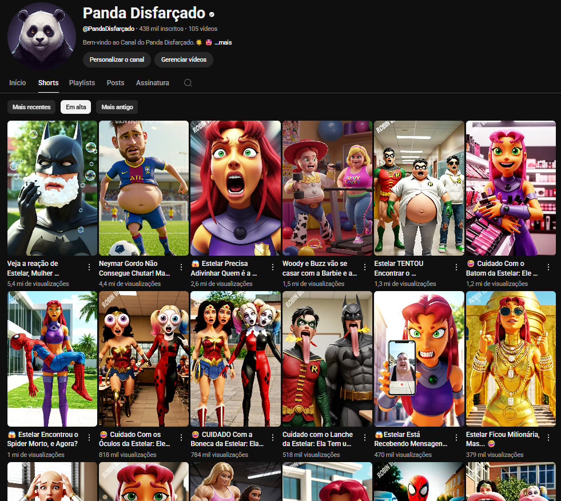The image size is (561, 501).
Task: Switch to the Início tab
Action: 18,83
